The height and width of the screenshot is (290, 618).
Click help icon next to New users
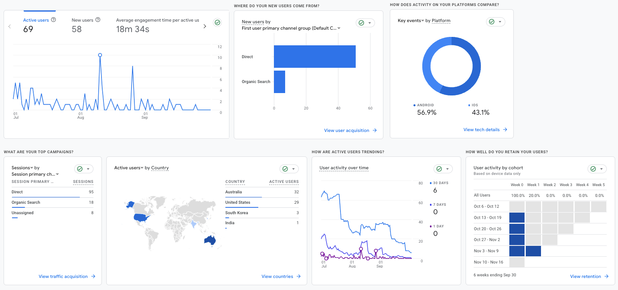tap(98, 20)
